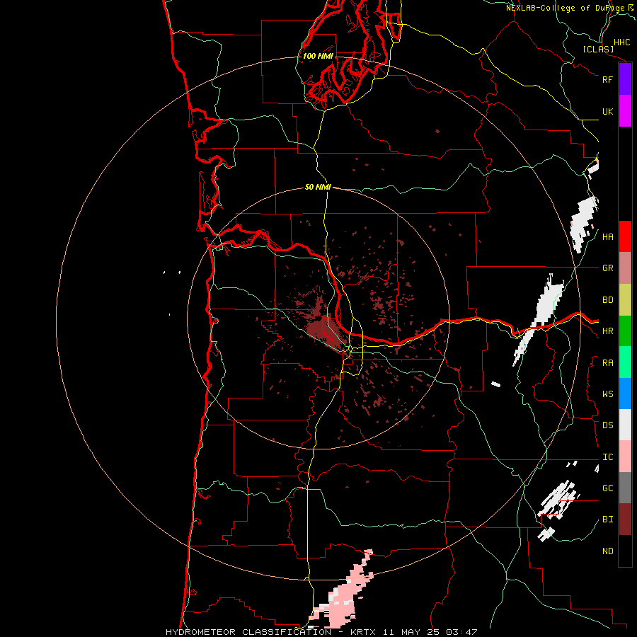Screen dimensions: 637x637
Task: Click the 'DS' legend label
Action: click(x=607, y=425)
